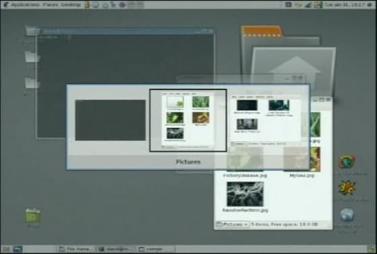Click the orange flower thumbnail in Pictures window
The width and height of the screenshot is (377, 254).
[316, 159]
